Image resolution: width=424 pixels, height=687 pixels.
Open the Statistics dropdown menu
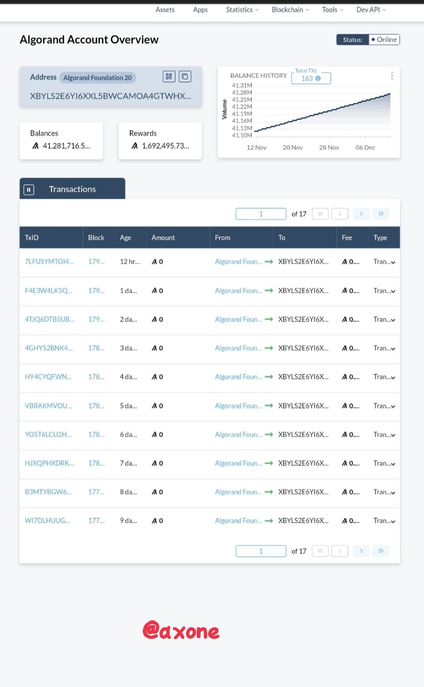[242, 10]
